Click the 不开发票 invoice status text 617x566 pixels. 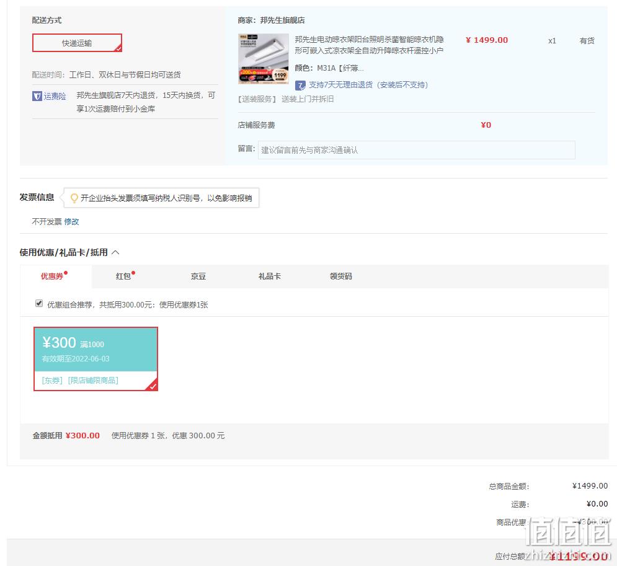coord(47,221)
